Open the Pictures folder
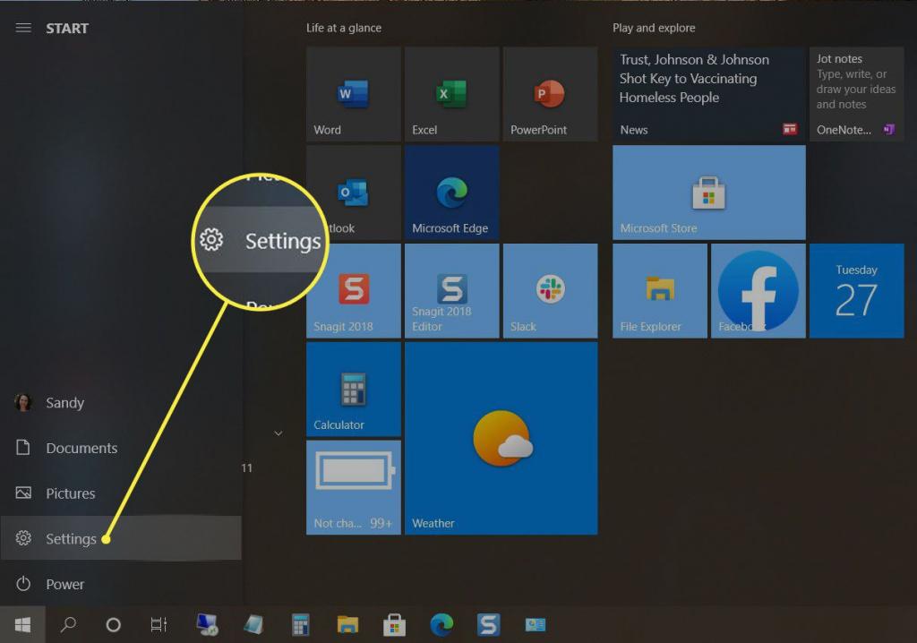The image size is (917, 643). pos(121,493)
